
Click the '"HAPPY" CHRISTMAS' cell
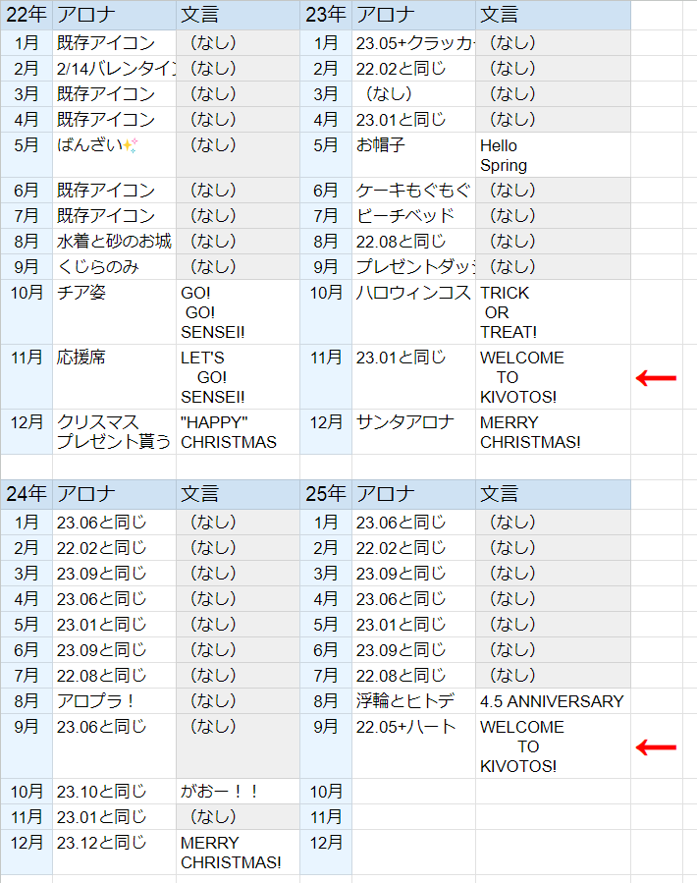[238, 432]
